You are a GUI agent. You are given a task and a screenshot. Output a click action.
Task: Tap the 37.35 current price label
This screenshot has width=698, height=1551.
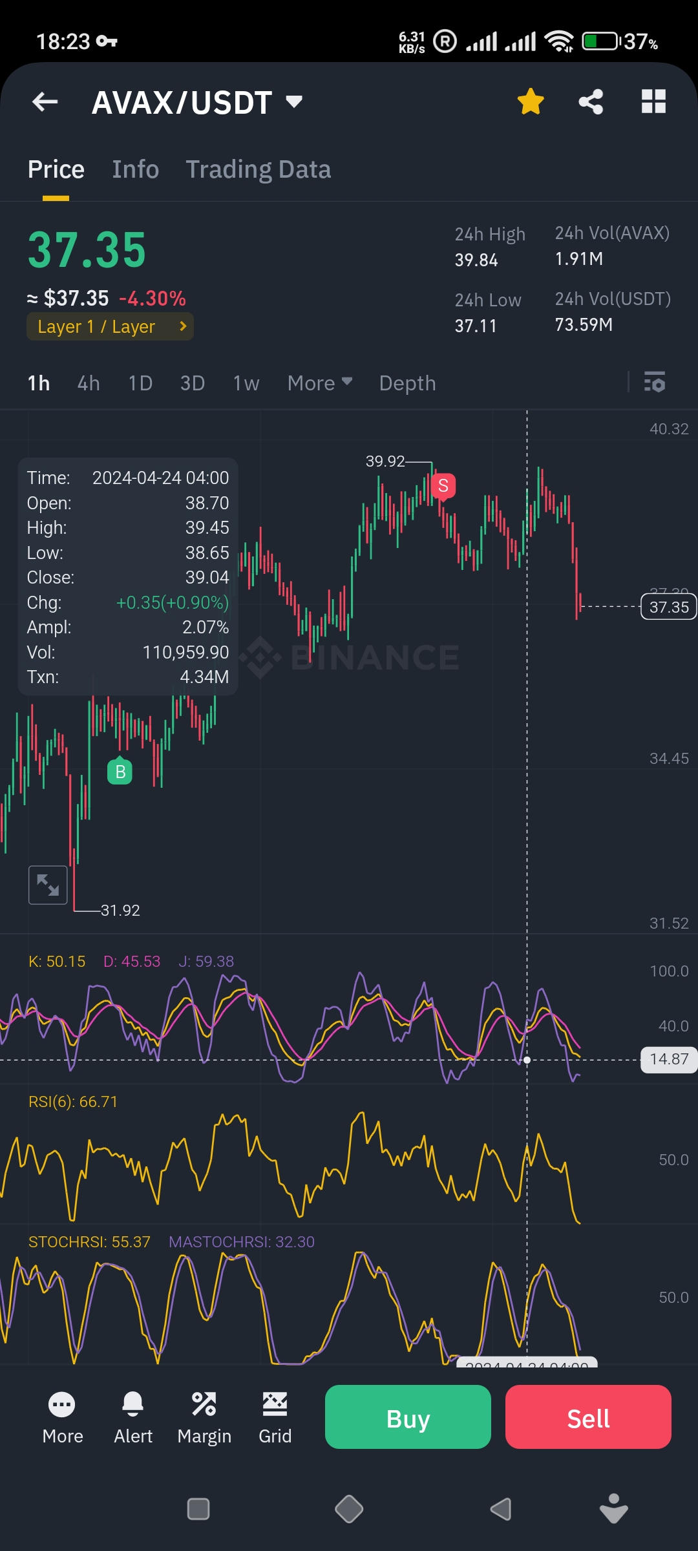coord(668,607)
